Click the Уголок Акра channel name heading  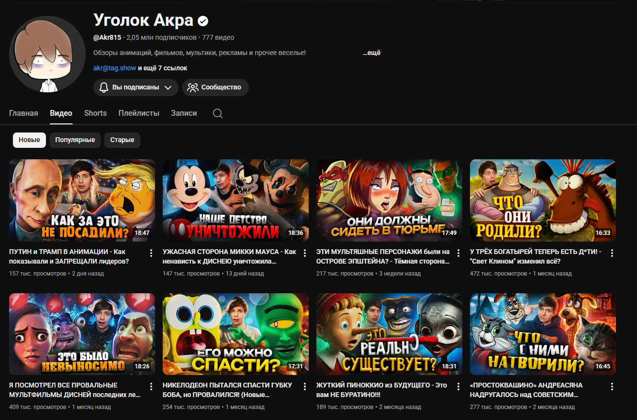point(143,20)
